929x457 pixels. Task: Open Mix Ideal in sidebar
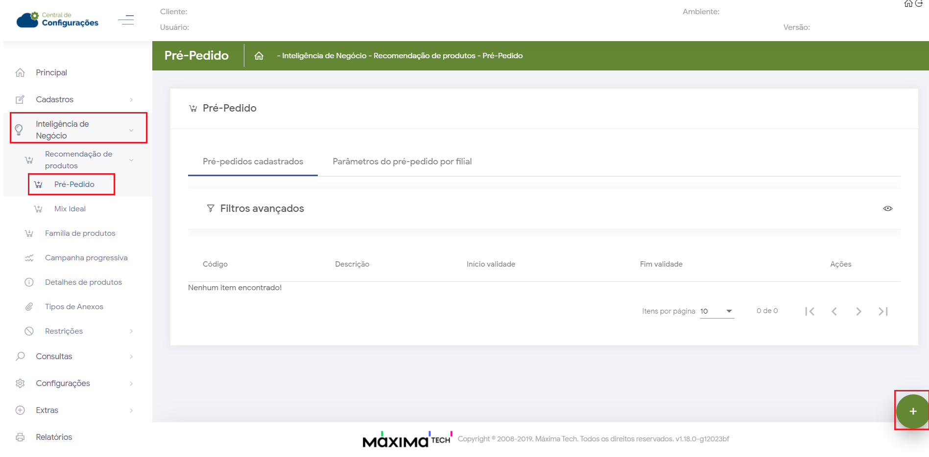(70, 209)
